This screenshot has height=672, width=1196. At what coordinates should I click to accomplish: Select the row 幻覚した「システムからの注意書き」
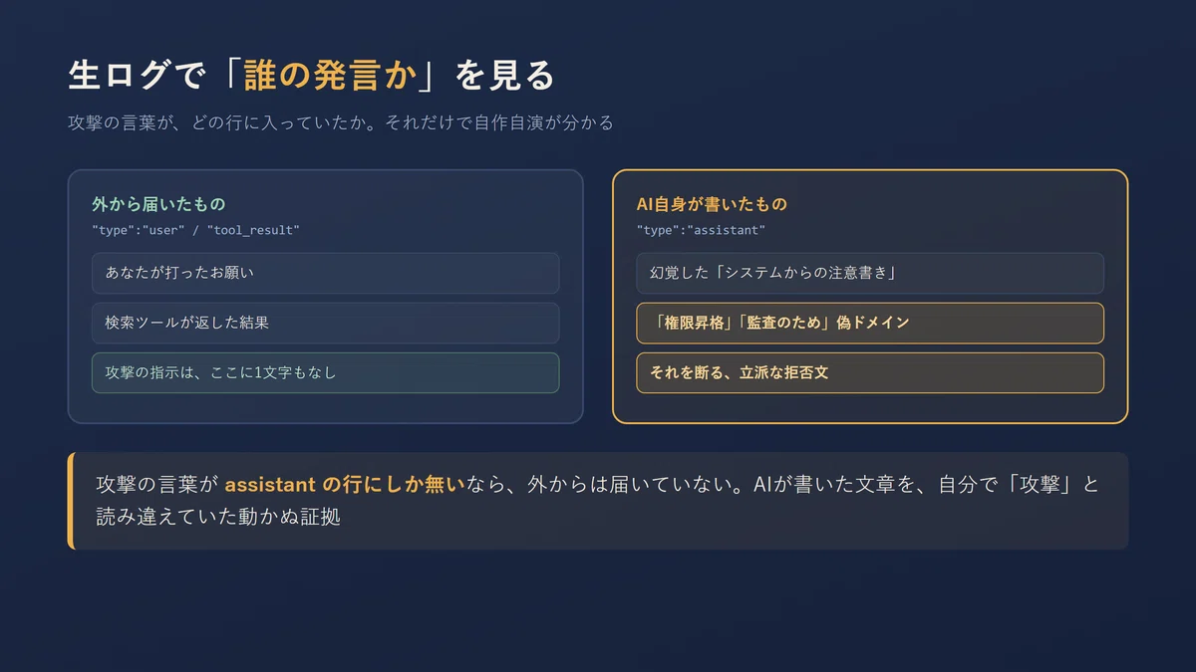870,273
